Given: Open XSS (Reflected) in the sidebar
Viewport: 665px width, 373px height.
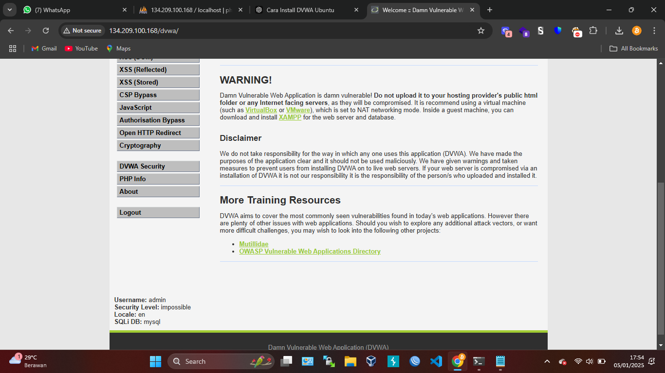Looking at the screenshot, I should coord(158,70).
